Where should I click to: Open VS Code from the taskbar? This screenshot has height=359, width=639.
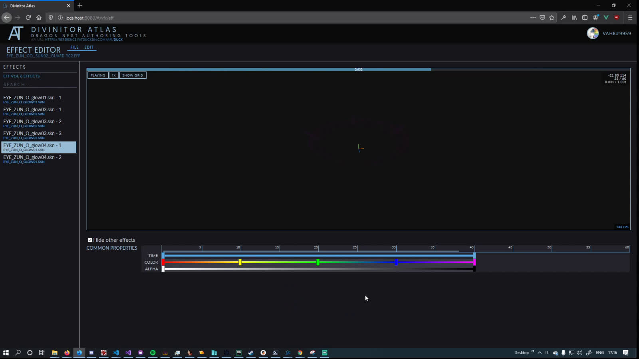(x=116, y=353)
